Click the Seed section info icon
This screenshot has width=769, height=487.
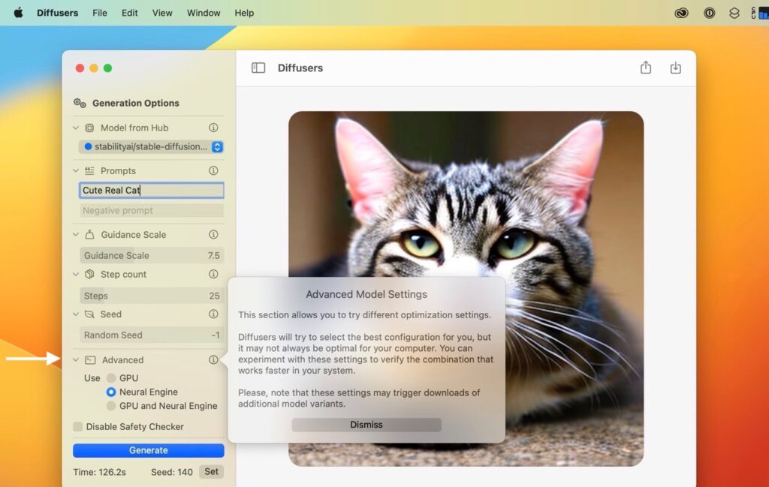(213, 314)
